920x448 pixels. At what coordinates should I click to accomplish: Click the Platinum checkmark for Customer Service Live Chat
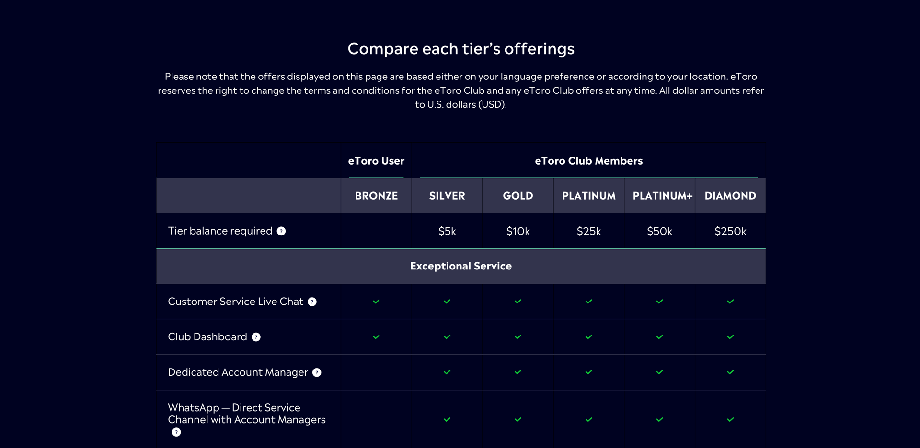589,302
